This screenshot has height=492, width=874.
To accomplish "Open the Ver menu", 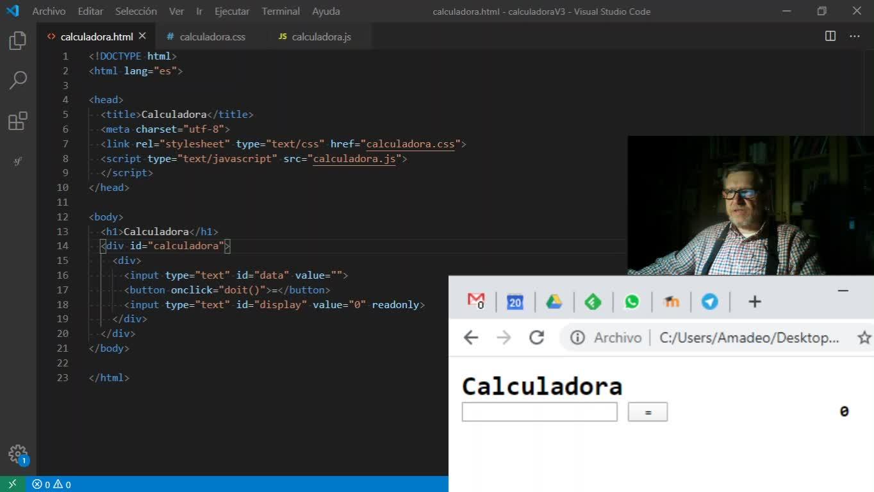I will click(x=176, y=11).
